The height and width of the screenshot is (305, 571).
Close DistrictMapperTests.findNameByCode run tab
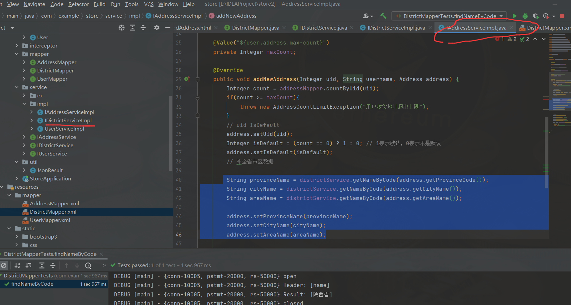click(101, 254)
